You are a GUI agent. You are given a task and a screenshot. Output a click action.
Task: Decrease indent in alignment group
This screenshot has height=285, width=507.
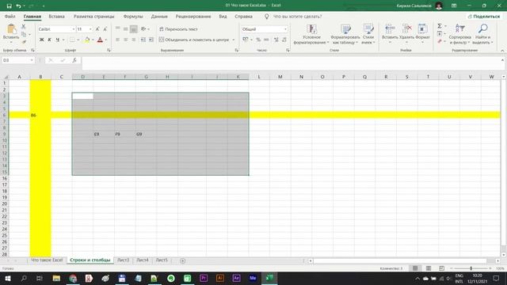coord(143,40)
